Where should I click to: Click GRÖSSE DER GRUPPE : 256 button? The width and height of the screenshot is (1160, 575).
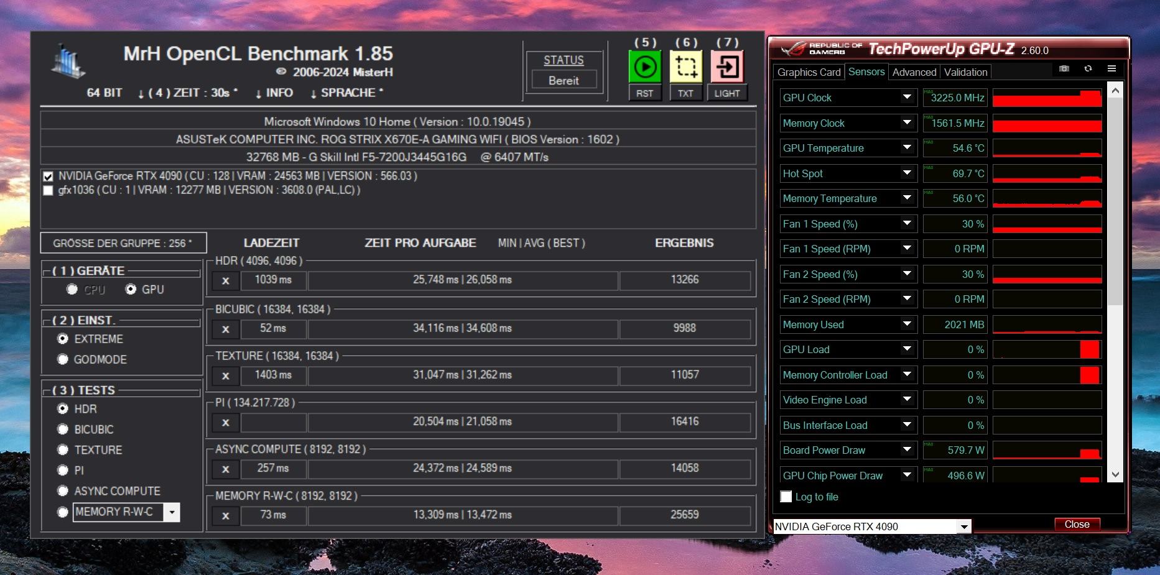click(123, 243)
